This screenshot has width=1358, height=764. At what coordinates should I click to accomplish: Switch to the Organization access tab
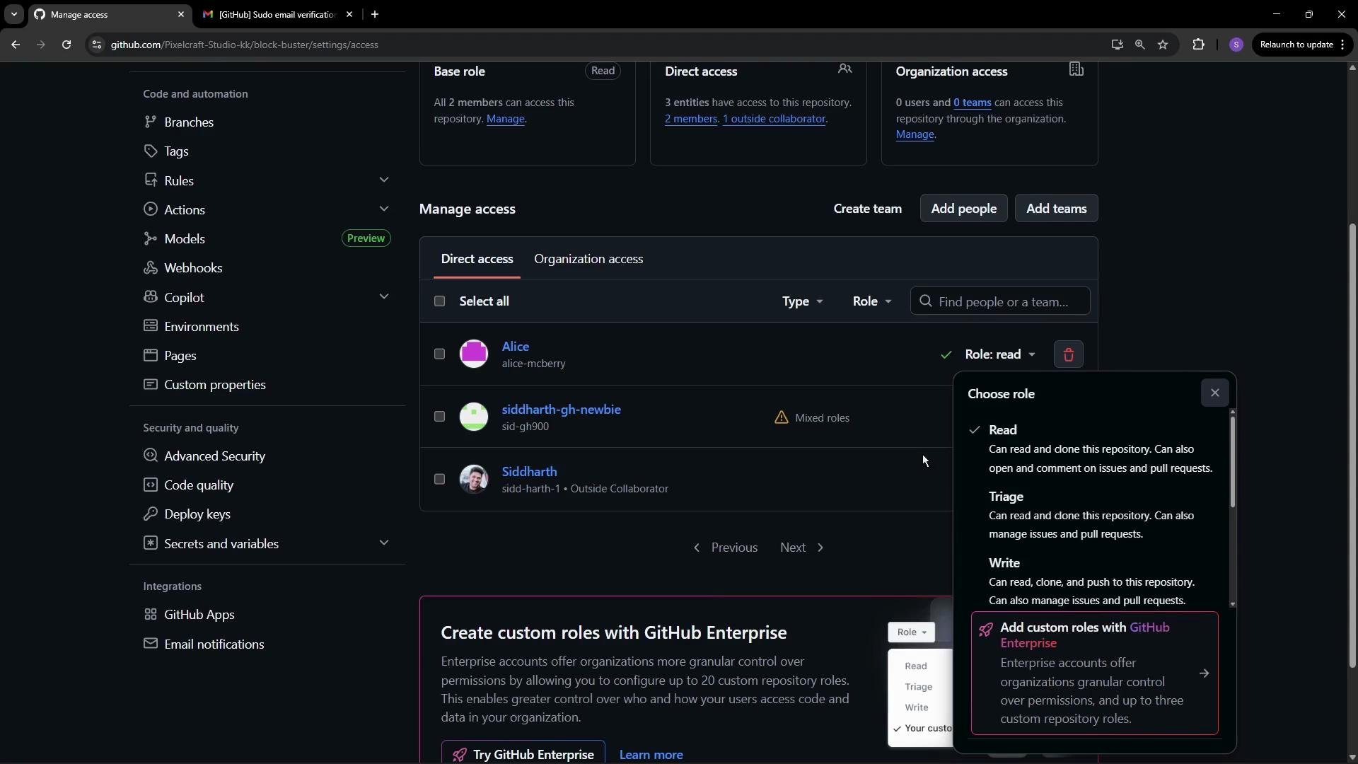588,259
